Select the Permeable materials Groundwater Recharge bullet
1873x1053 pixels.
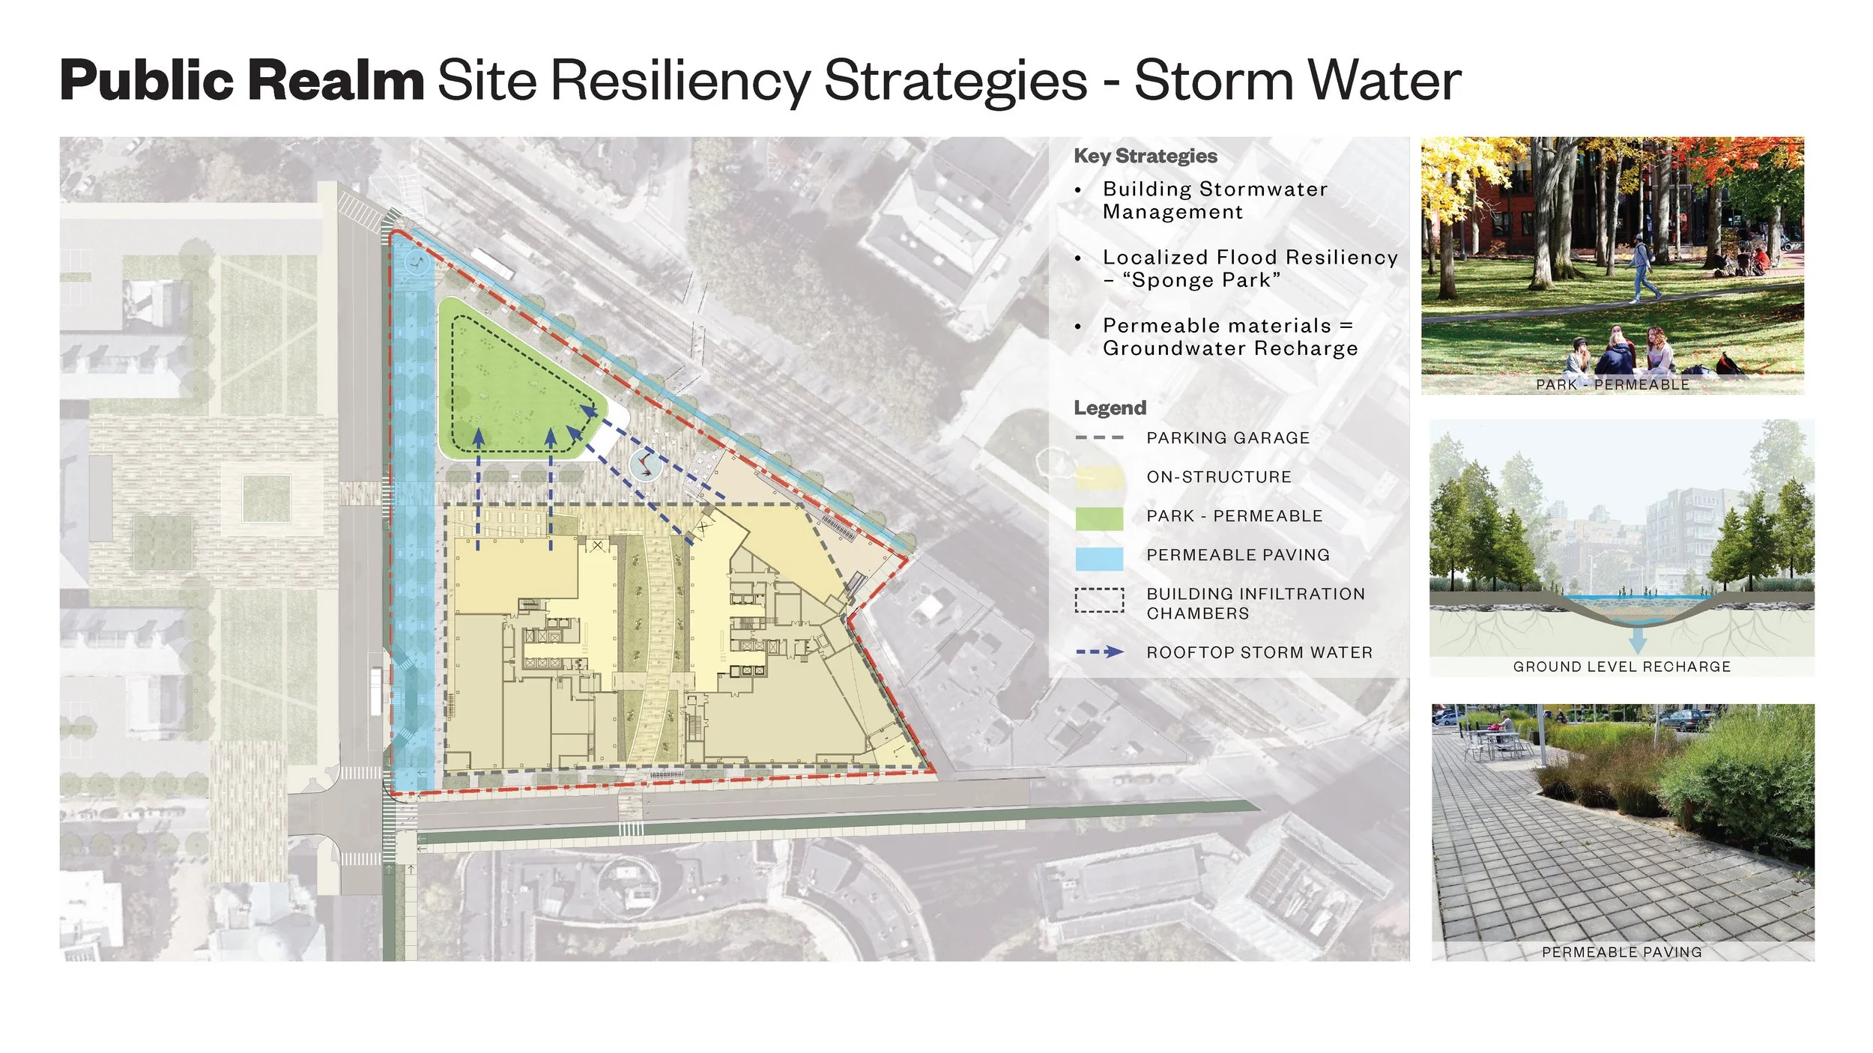[x=1229, y=337]
